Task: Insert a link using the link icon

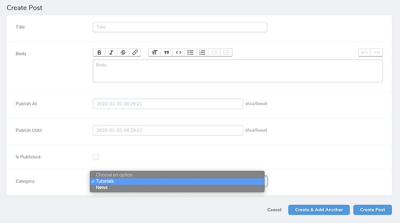Action: click(135, 53)
